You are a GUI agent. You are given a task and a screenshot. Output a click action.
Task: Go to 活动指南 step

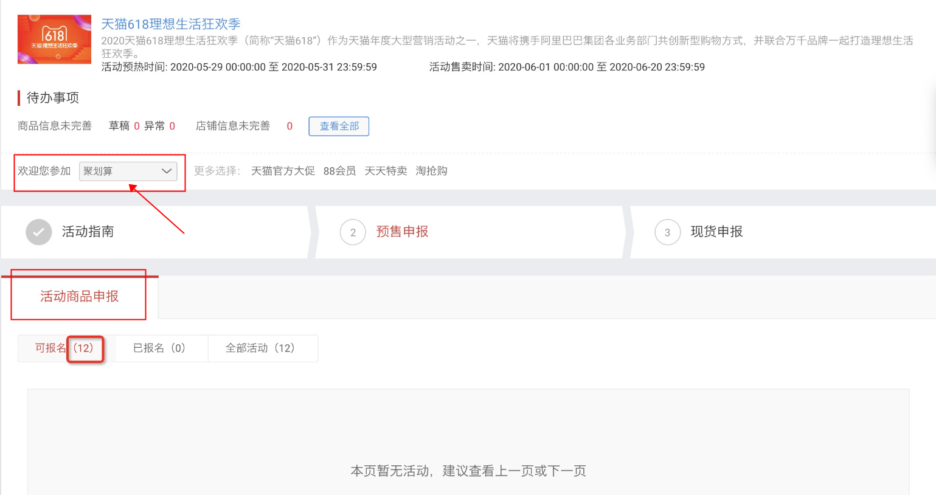[88, 232]
